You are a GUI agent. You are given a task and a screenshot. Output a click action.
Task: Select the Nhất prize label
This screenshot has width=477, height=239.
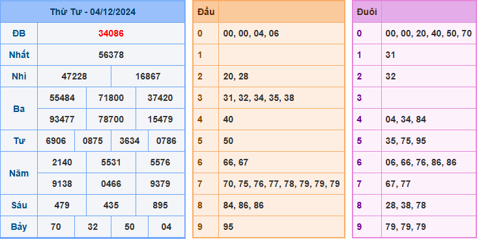click(x=19, y=55)
